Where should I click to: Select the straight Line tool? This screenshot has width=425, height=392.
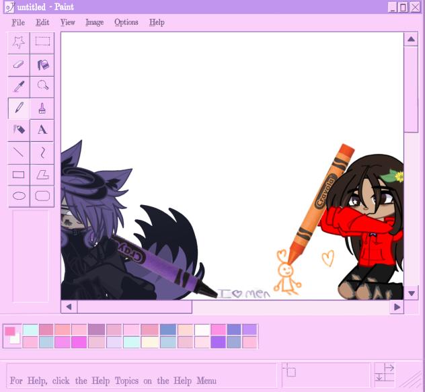coord(19,152)
